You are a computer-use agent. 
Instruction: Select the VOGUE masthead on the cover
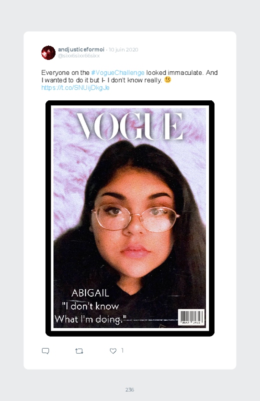[130, 126]
